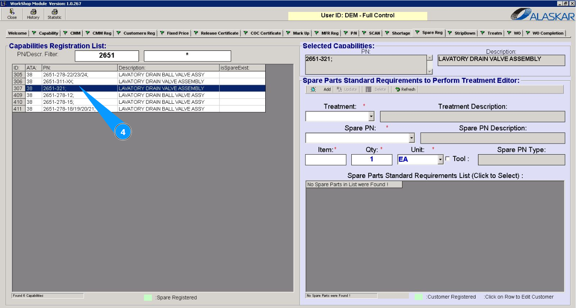Click the Selected Capabilities PN box
The height and width of the screenshot is (308, 576).
366,64
